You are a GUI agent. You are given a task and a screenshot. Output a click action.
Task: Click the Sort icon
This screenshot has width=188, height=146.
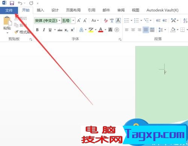pyautogui.click(x=185, y=20)
